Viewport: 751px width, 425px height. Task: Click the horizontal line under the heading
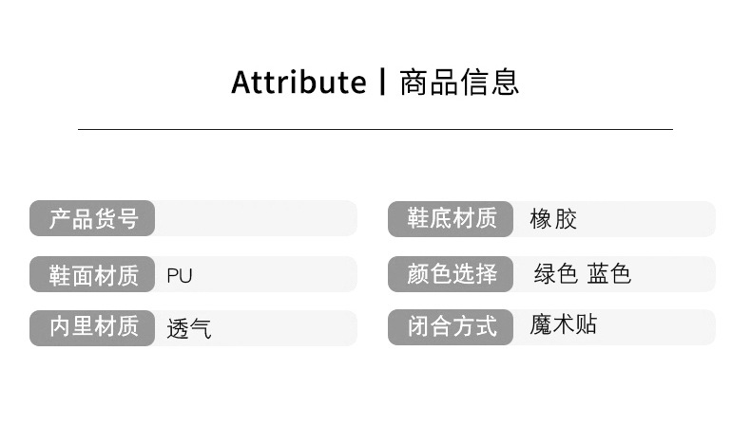pyautogui.click(x=375, y=129)
